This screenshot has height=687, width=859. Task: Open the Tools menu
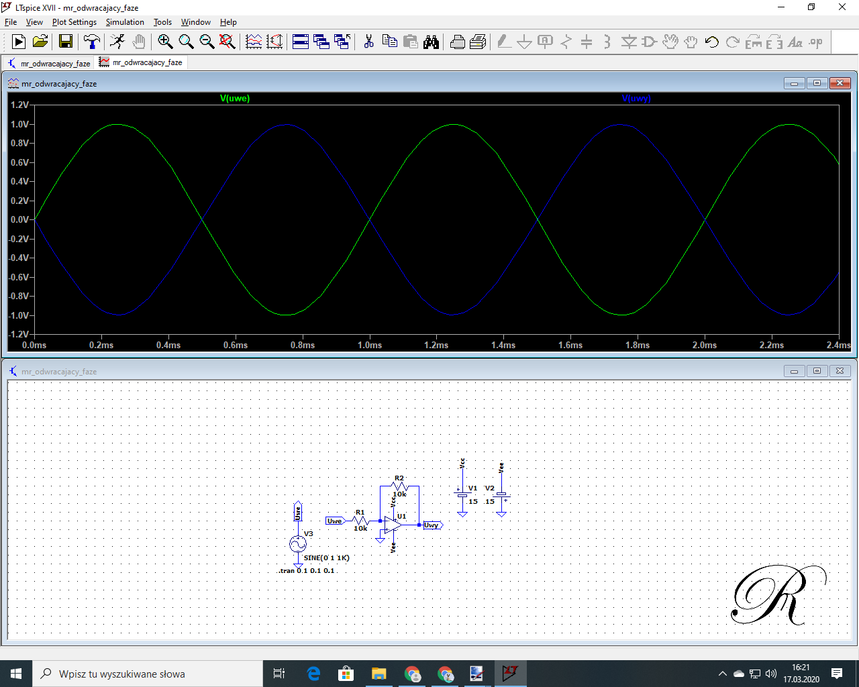pyautogui.click(x=162, y=22)
